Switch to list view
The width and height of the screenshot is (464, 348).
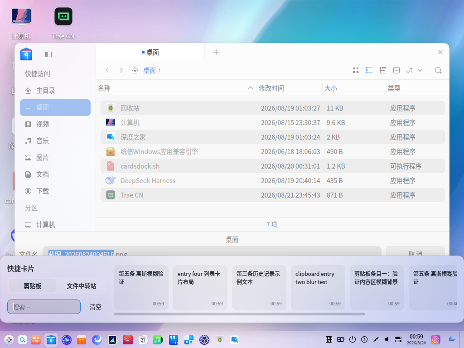pos(369,70)
